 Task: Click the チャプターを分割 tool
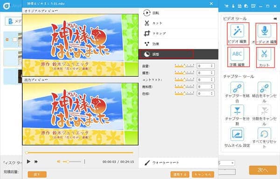(x=237, y=115)
